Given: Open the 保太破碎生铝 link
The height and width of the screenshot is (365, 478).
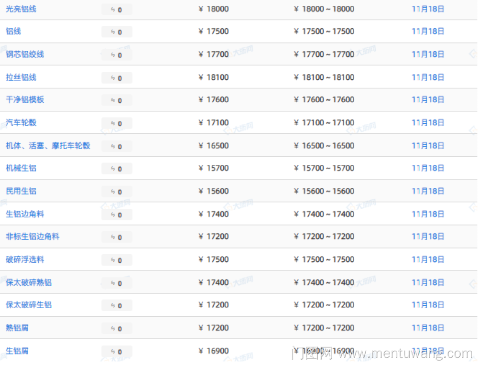Looking at the screenshot, I should click(29, 305).
